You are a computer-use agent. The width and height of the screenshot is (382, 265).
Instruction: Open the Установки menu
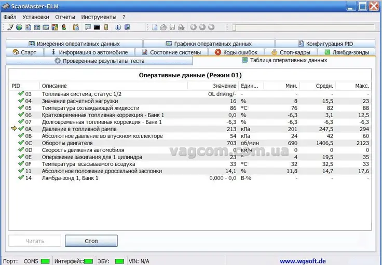click(36, 17)
